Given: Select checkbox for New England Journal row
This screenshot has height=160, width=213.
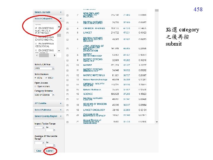Looking at the screenshot, I should point(67,15).
